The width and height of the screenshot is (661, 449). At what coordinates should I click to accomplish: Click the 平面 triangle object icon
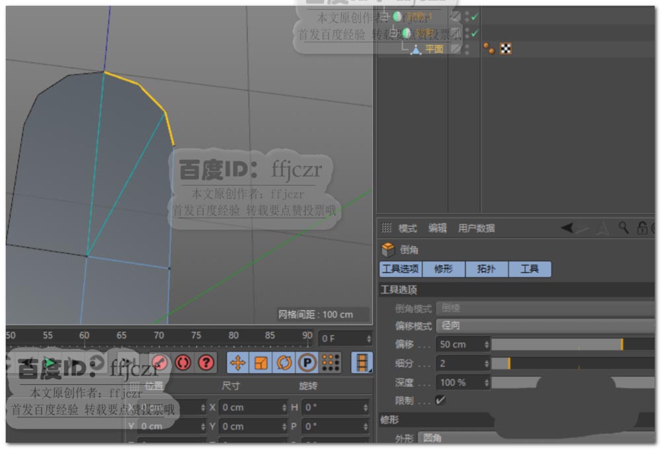point(416,50)
